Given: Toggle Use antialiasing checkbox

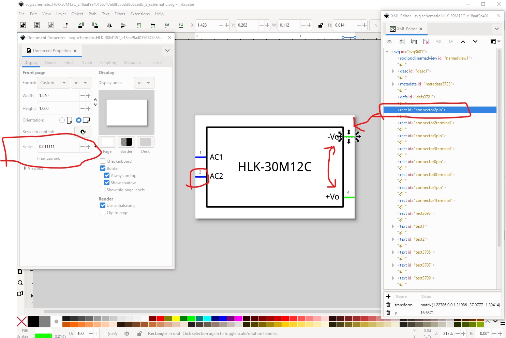Looking at the screenshot, I should pyautogui.click(x=103, y=206).
